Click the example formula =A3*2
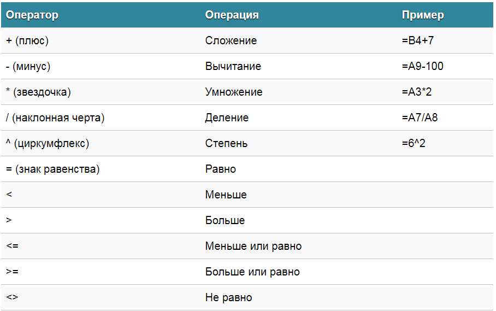 click(417, 92)
